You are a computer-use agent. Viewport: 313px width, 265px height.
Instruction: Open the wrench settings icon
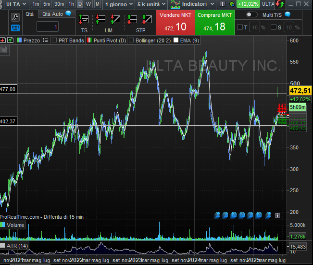pos(15,17)
